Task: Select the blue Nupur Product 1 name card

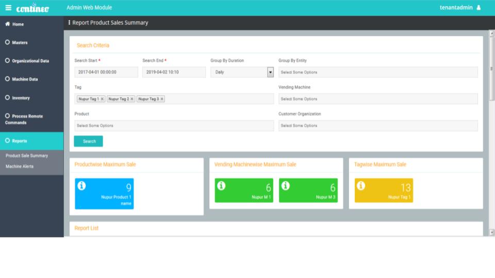Action: coord(104,194)
